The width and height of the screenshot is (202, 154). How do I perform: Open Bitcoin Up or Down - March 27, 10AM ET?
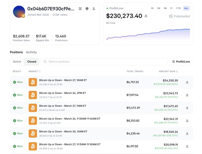point(63,80)
